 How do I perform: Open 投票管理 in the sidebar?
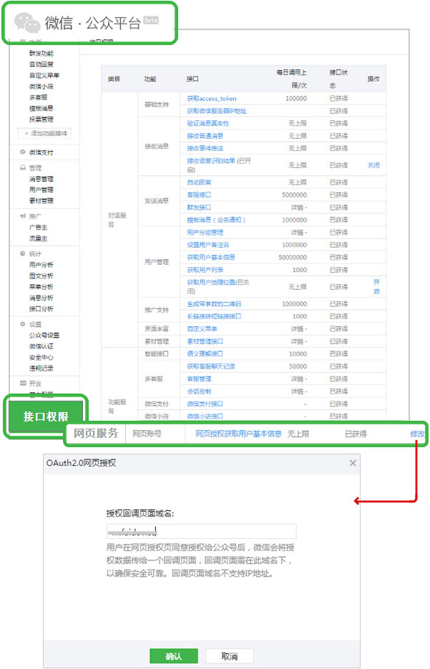(x=41, y=119)
